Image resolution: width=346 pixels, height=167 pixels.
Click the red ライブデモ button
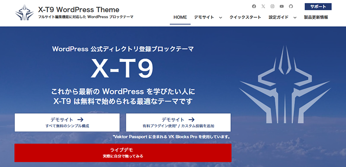pyautogui.click(x=123, y=153)
